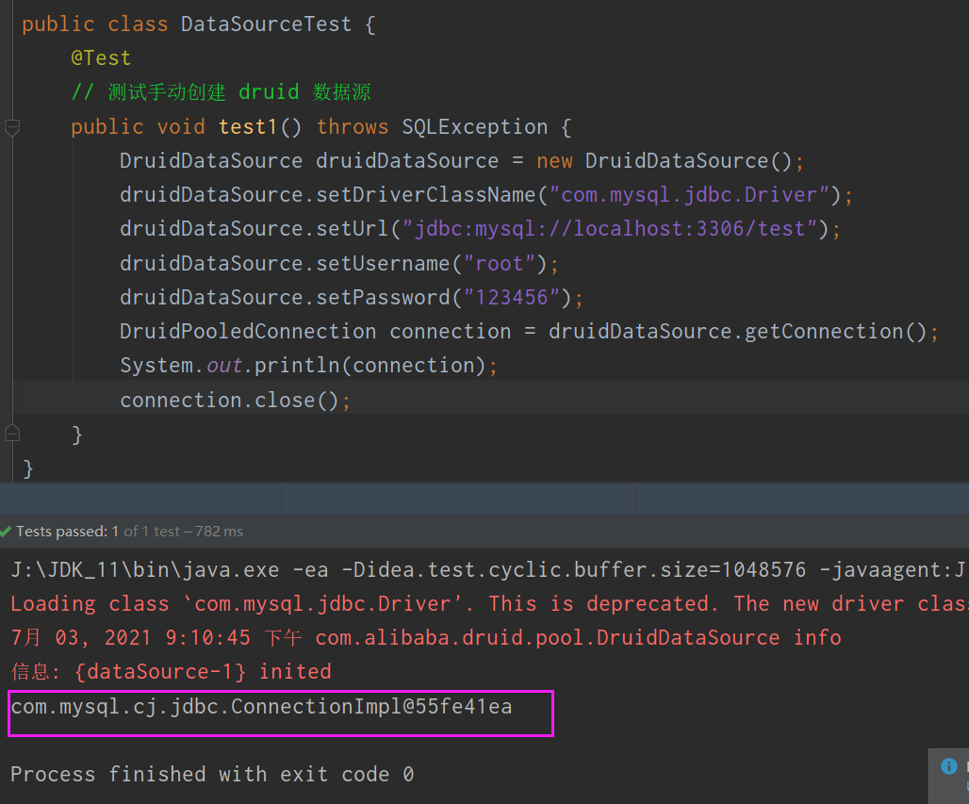Click the java.exe command line in console
The image size is (969, 804).
pos(487,570)
